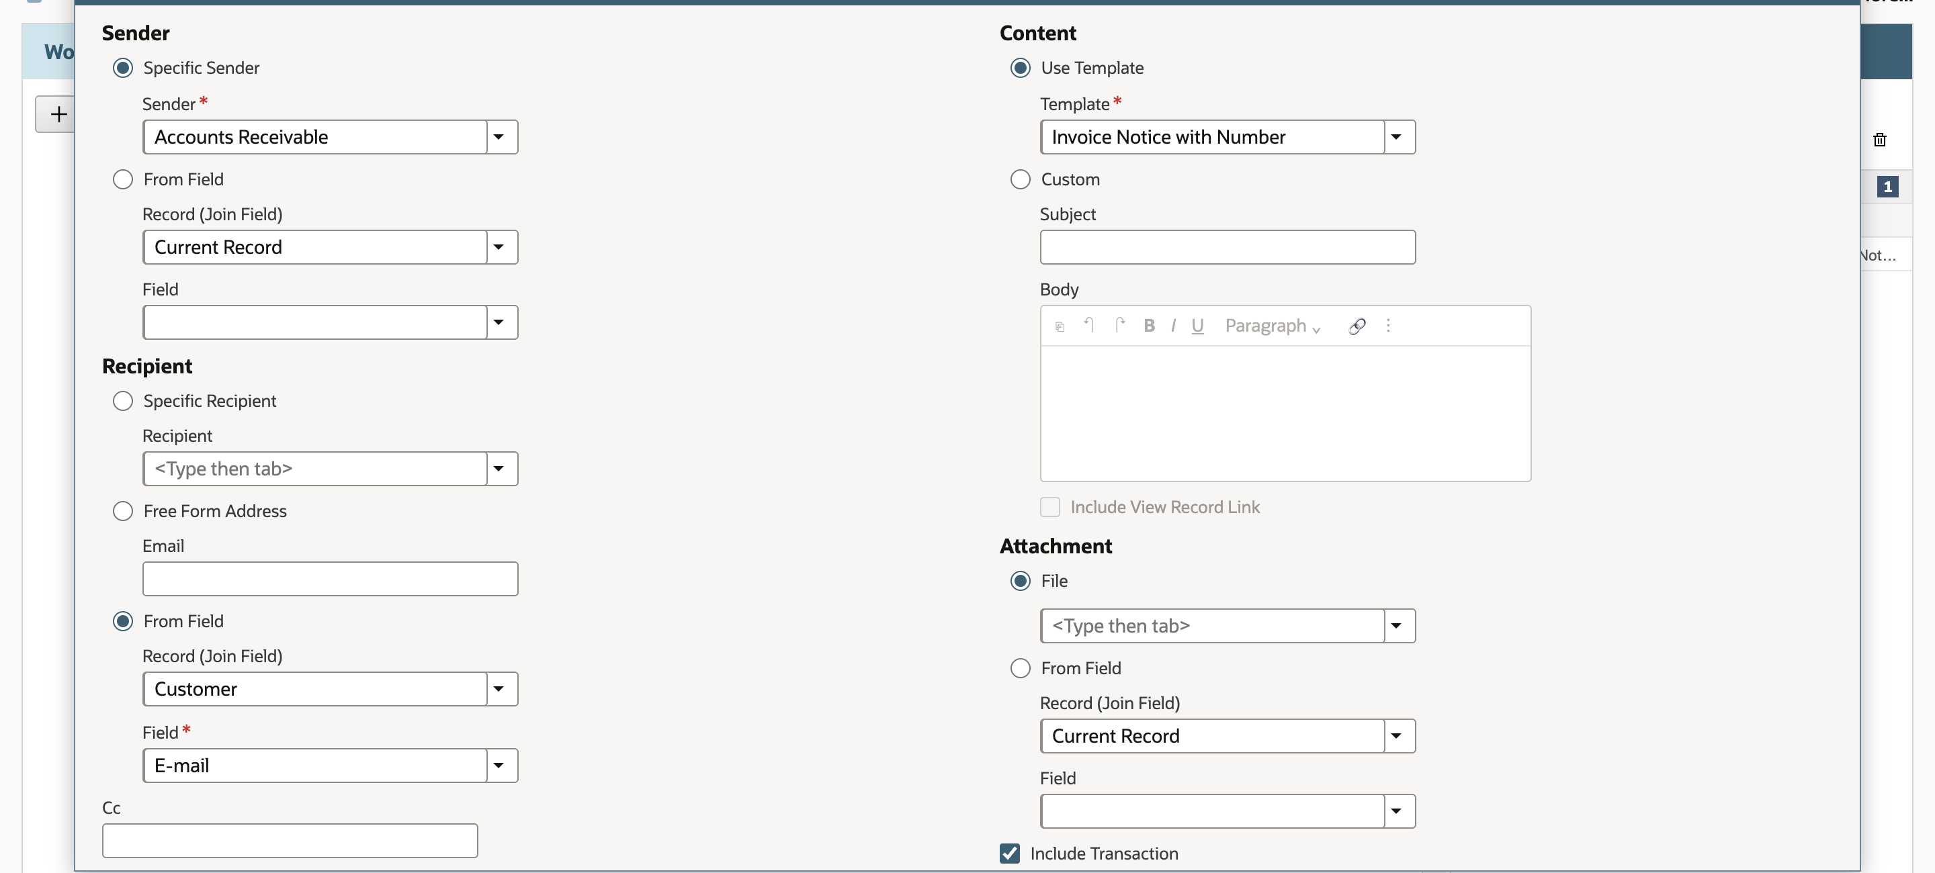Image resolution: width=1935 pixels, height=873 pixels.
Task: Click into the Cc input field
Action: coord(290,841)
